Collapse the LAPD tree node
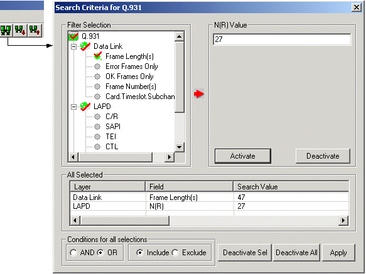Viewport: 366px width, 274px height. click(73, 107)
